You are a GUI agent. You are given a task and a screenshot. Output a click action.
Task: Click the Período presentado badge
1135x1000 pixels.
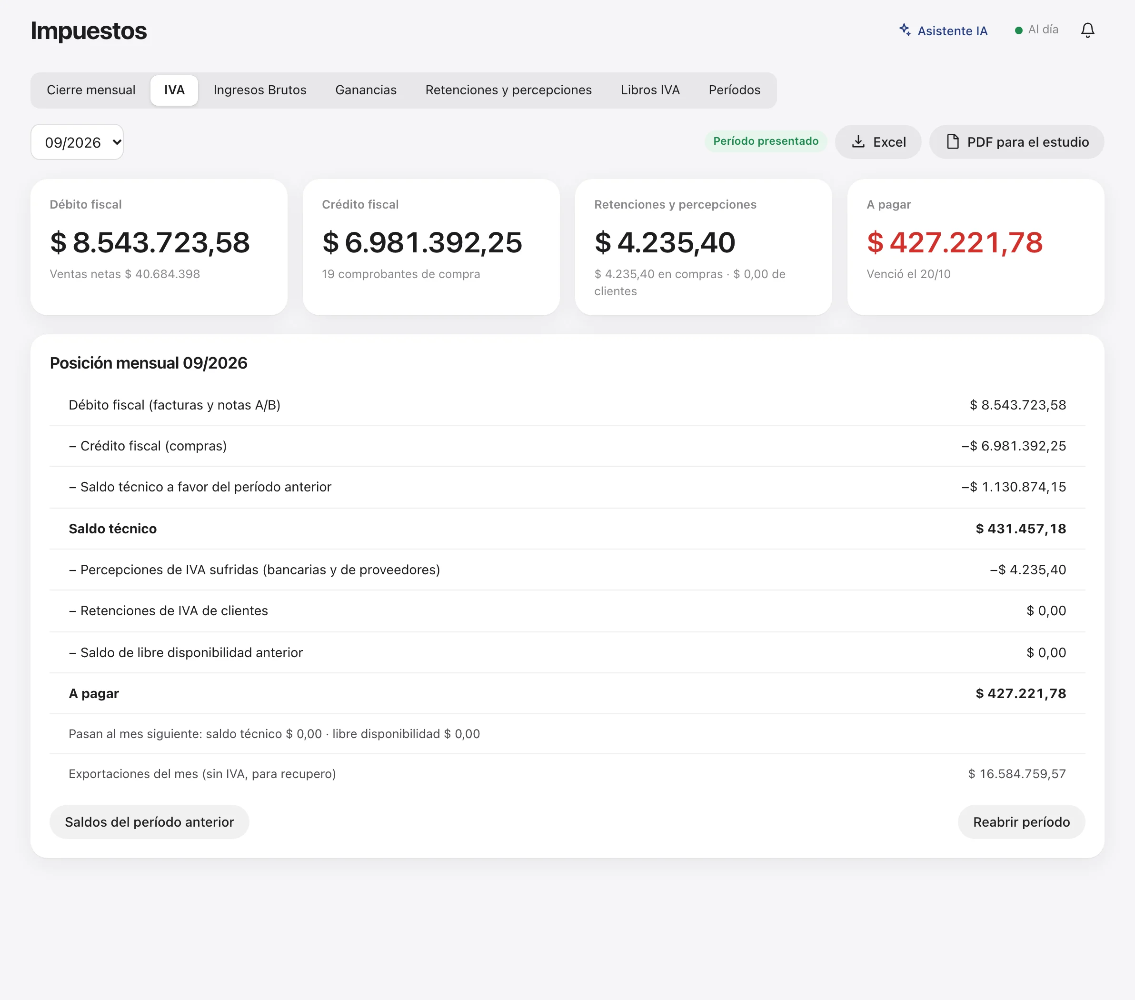(766, 141)
